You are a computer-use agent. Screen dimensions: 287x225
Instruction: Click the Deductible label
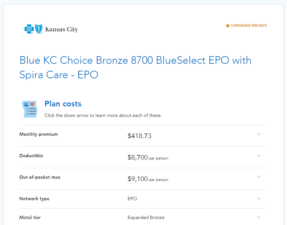(x=31, y=156)
